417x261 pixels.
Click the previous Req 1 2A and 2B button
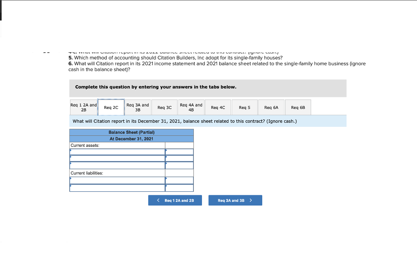click(175, 200)
